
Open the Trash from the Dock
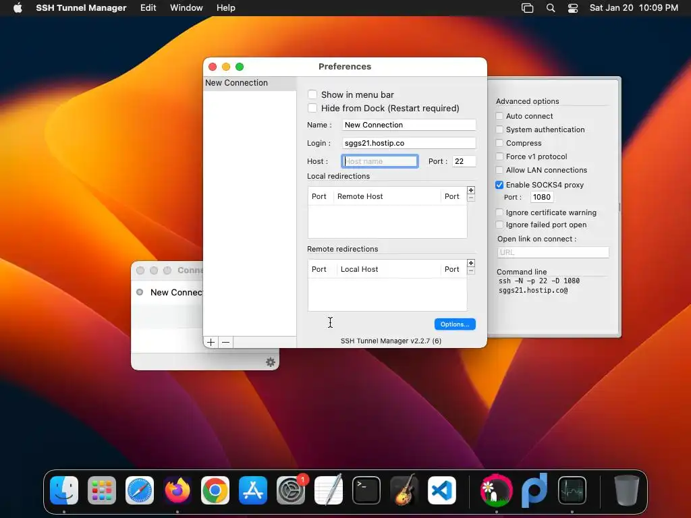[627, 490]
